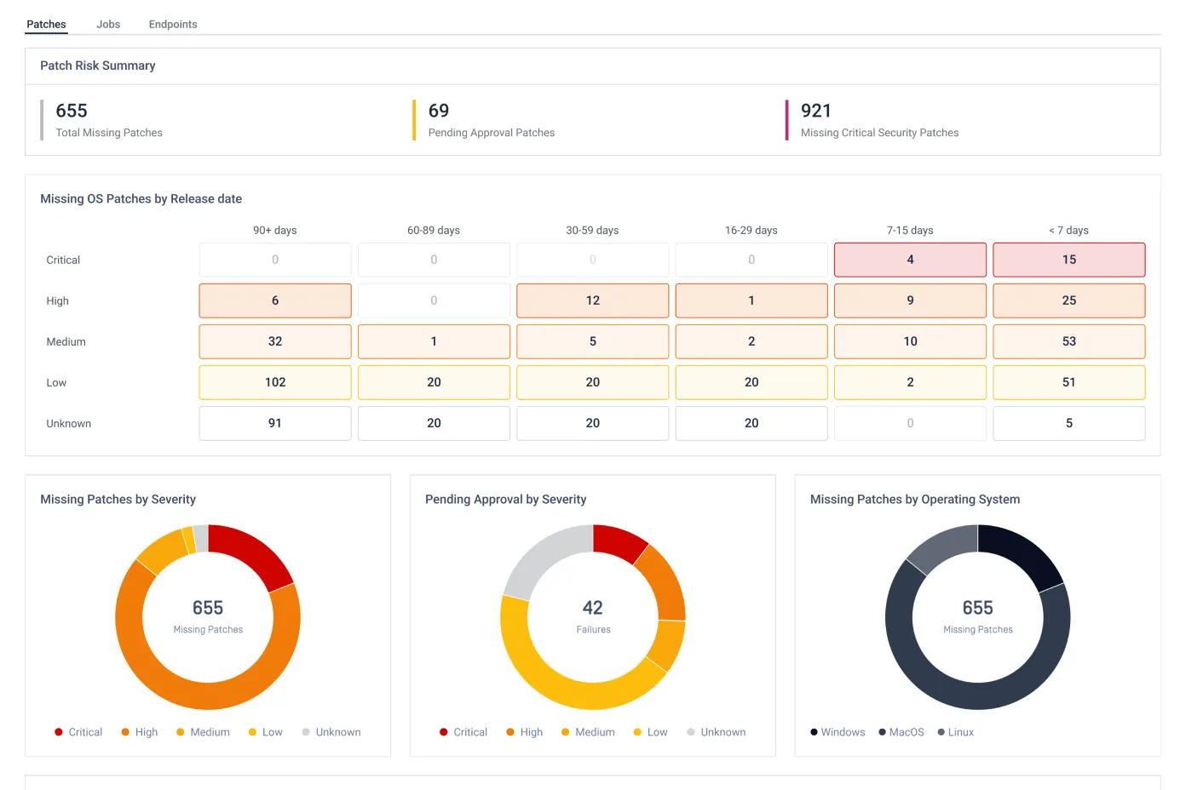Open the Endpoints tab

click(x=173, y=24)
